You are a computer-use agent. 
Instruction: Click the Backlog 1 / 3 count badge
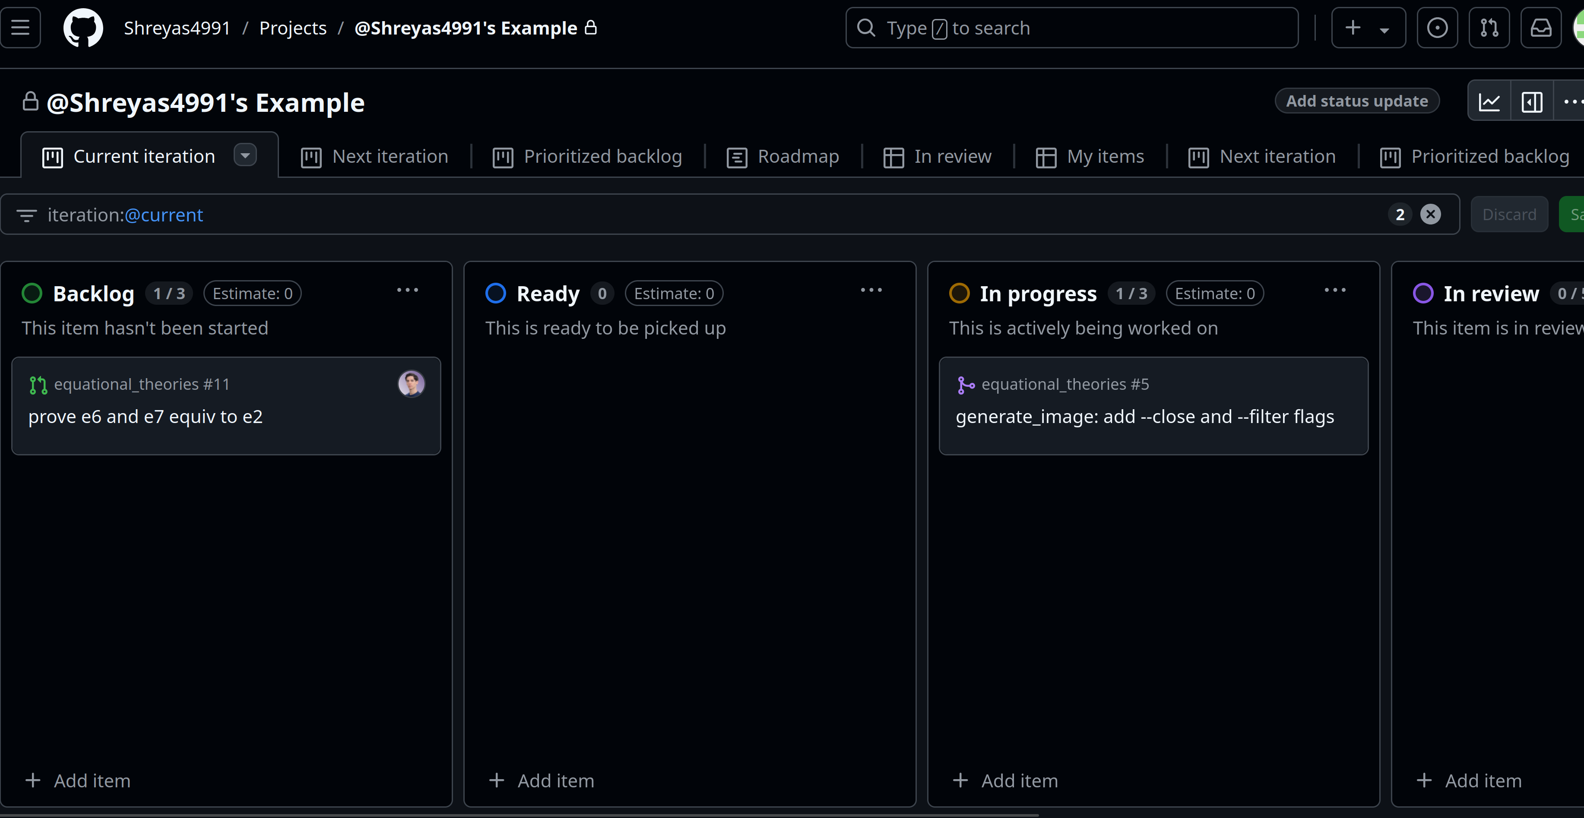coord(169,293)
